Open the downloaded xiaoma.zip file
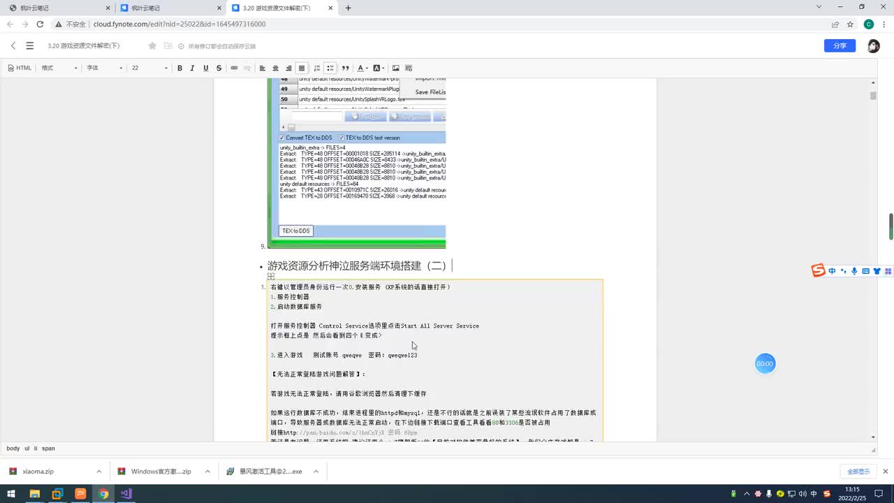894x503 pixels. [x=47, y=472]
